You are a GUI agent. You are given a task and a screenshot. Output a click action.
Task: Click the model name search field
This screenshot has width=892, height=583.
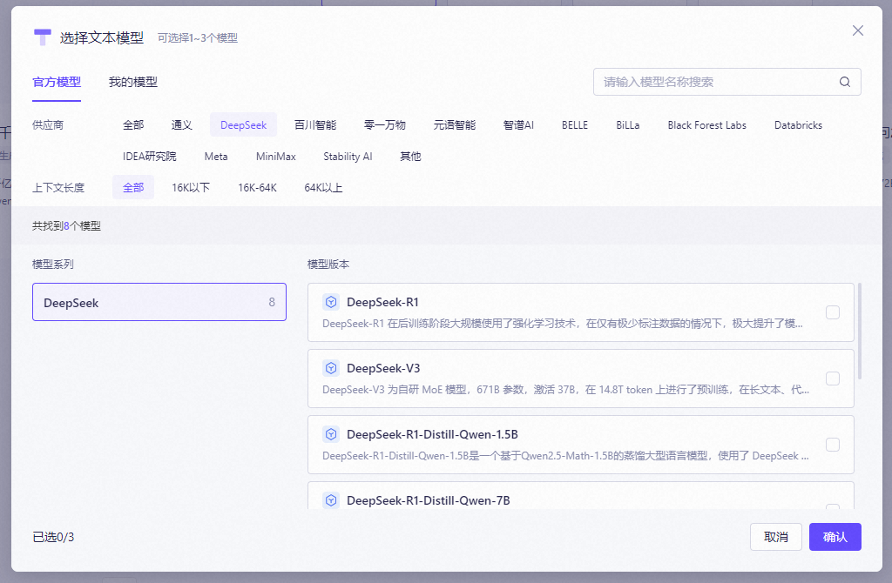[727, 82]
